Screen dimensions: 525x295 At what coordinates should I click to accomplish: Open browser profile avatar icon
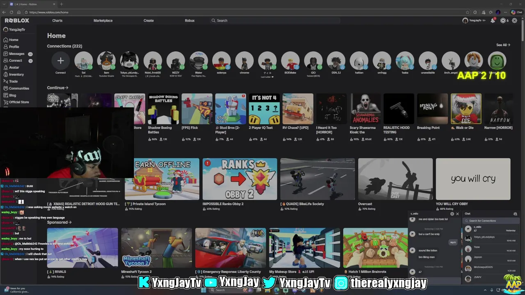point(498,12)
